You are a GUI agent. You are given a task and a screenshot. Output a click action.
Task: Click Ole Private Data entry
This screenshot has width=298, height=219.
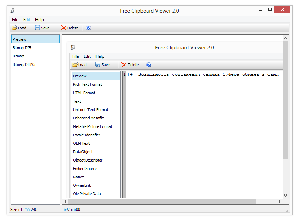pyautogui.click(x=96, y=194)
